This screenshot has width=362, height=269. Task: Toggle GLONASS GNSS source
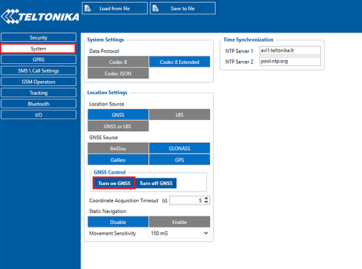(179, 148)
